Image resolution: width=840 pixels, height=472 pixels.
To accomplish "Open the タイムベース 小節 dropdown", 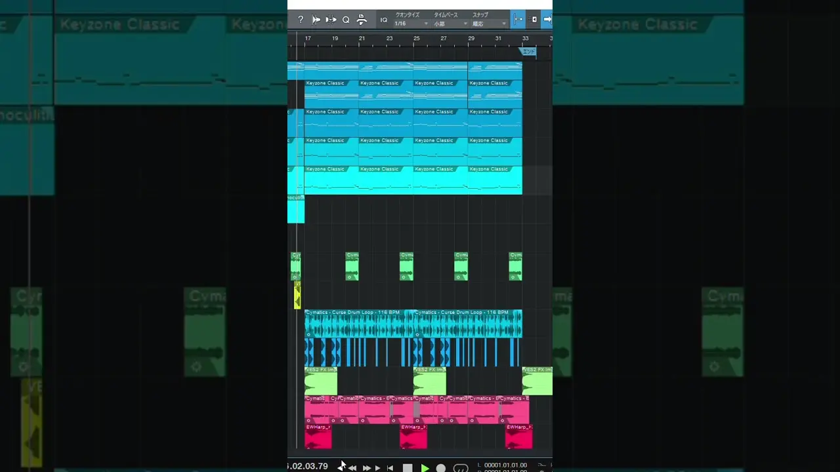I will click(450, 24).
